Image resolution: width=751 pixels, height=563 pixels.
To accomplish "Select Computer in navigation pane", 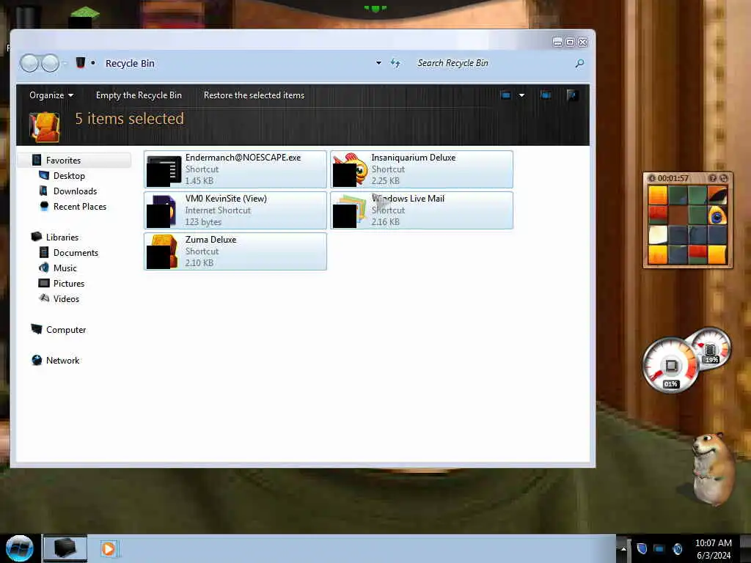I will (x=66, y=330).
